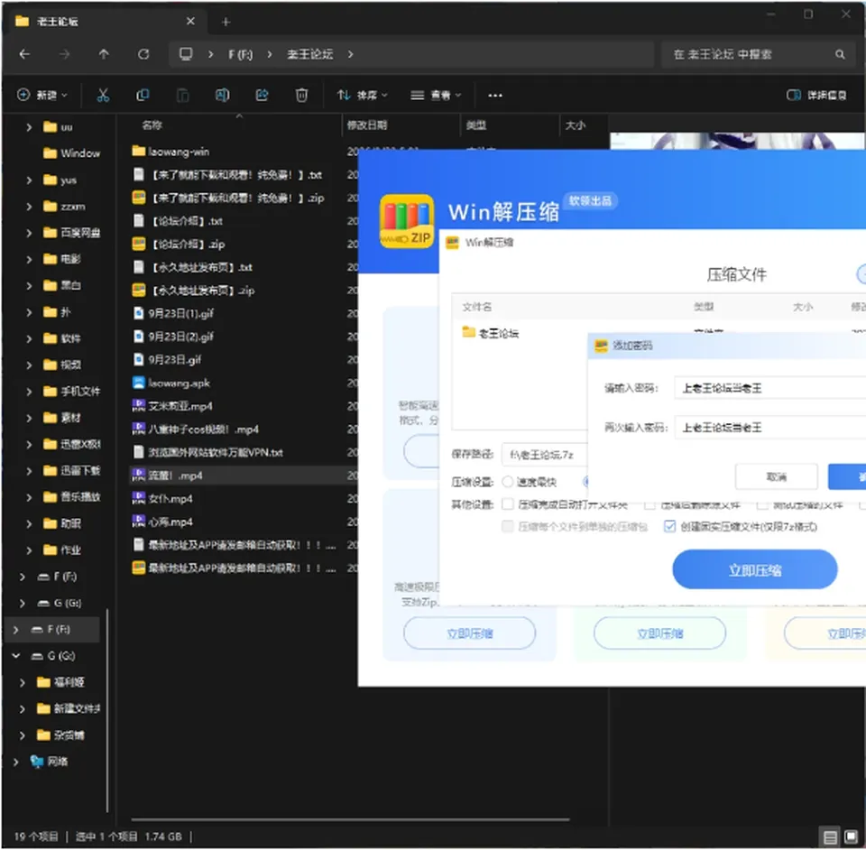Click the 保存路径 field showing 老王论坛.7z
This screenshot has height=850, width=866.
point(545,455)
